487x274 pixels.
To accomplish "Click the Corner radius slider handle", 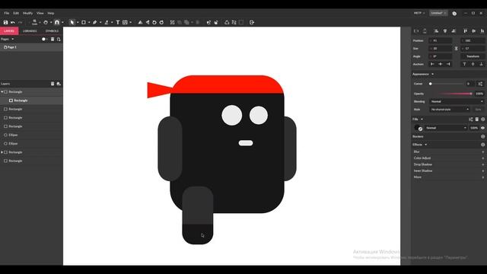I will (x=431, y=84).
